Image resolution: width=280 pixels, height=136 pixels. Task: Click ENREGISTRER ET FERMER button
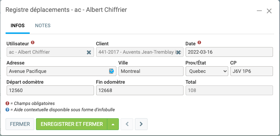pyautogui.click(x=72, y=124)
